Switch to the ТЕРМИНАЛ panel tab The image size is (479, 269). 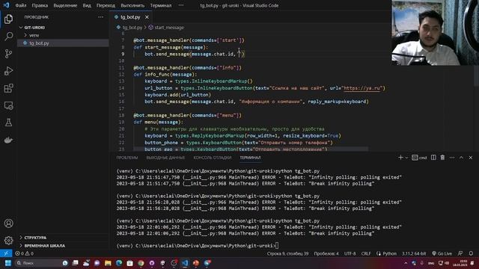[250, 158]
